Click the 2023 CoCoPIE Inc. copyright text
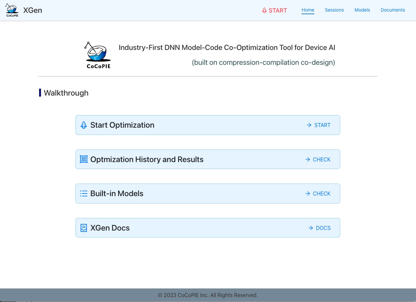The height and width of the screenshot is (302, 416). pyautogui.click(x=208, y=295)
